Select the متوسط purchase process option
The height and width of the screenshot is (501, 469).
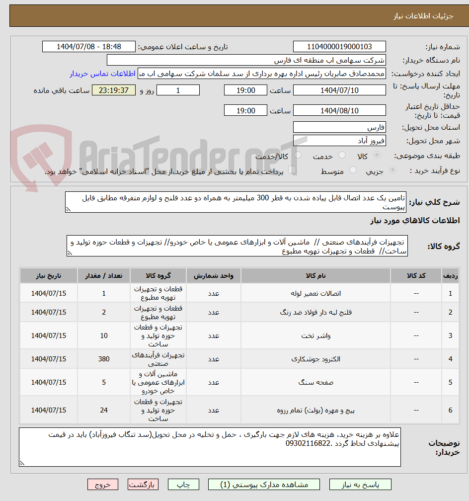(x=354, y=169)
